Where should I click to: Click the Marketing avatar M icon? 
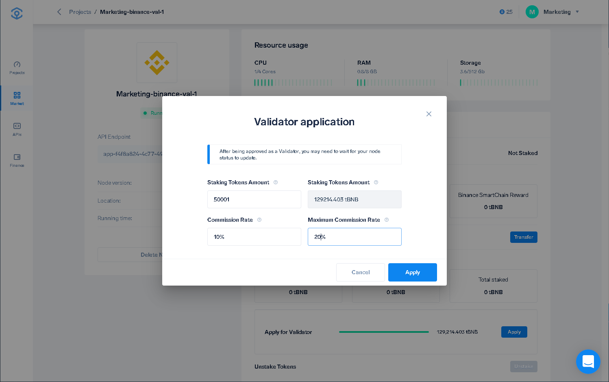(x=532, y=12)
